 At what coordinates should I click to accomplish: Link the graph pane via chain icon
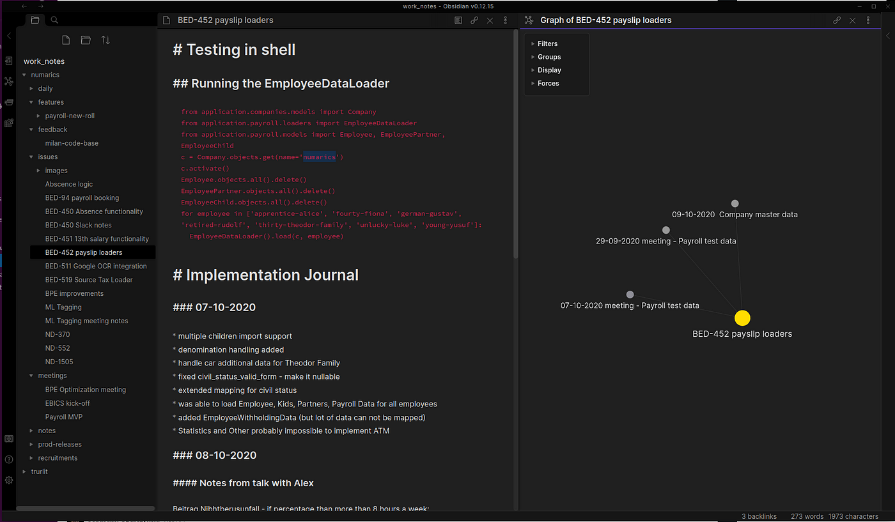(837, 20)
